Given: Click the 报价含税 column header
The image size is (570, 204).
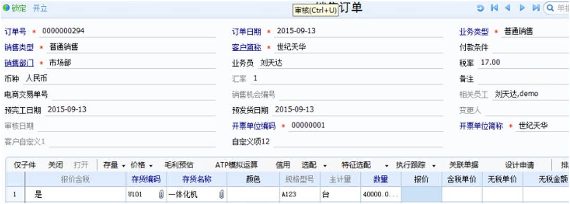Looking at the screenshot, I should point(75,180).
